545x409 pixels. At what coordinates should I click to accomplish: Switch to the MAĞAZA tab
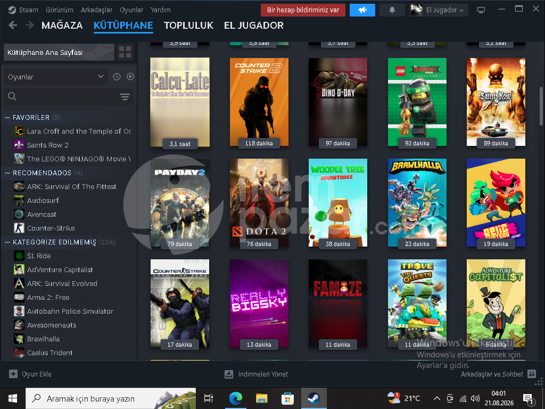coord(62,26)
